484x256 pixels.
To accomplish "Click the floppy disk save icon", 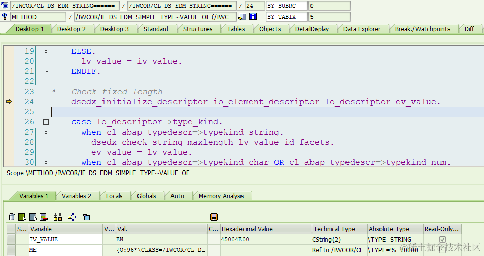I will click(214, 217).
